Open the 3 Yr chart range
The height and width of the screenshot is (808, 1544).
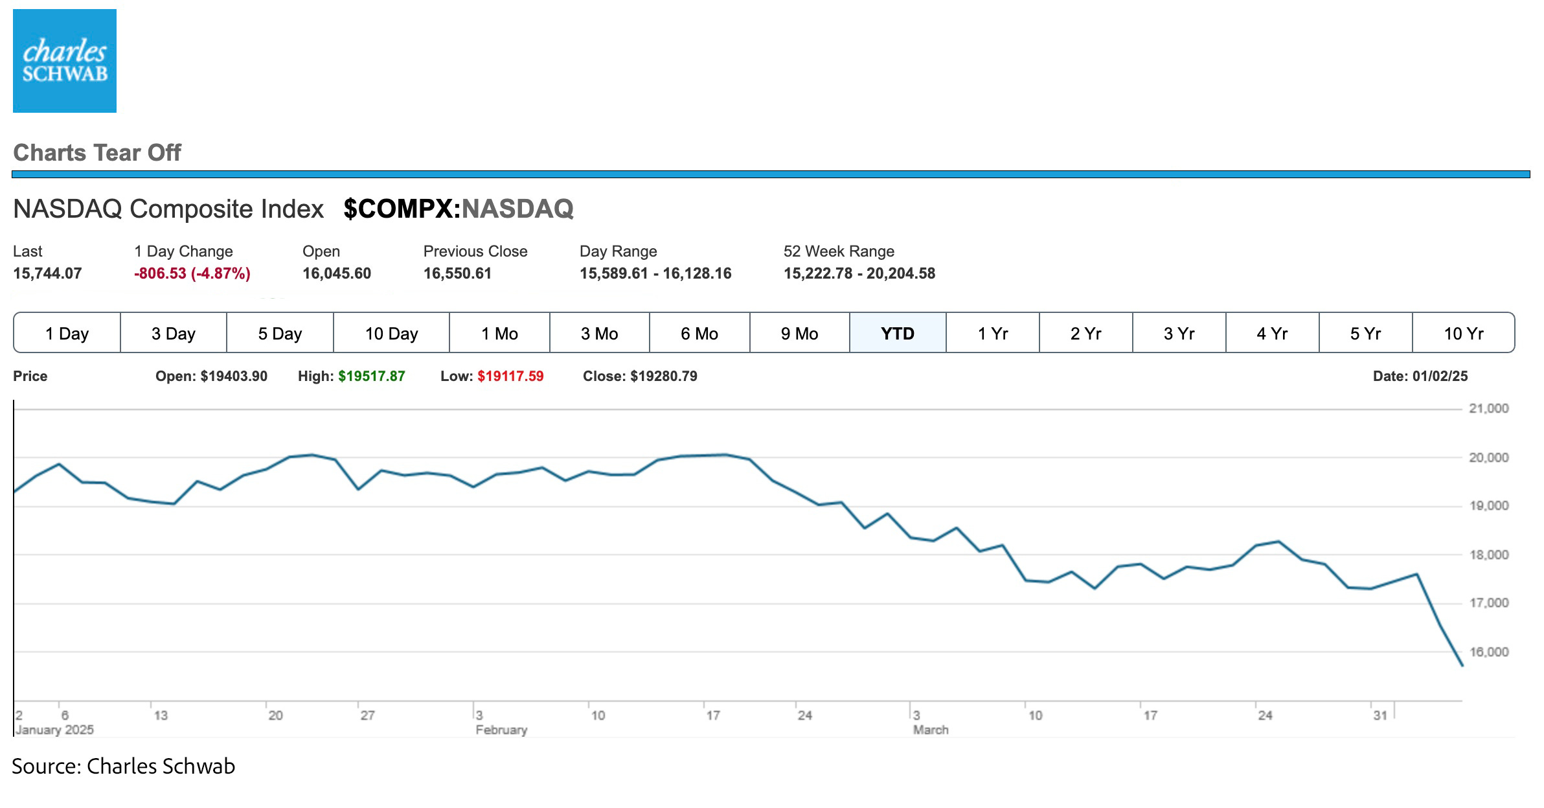click(x=1179, y=333)
